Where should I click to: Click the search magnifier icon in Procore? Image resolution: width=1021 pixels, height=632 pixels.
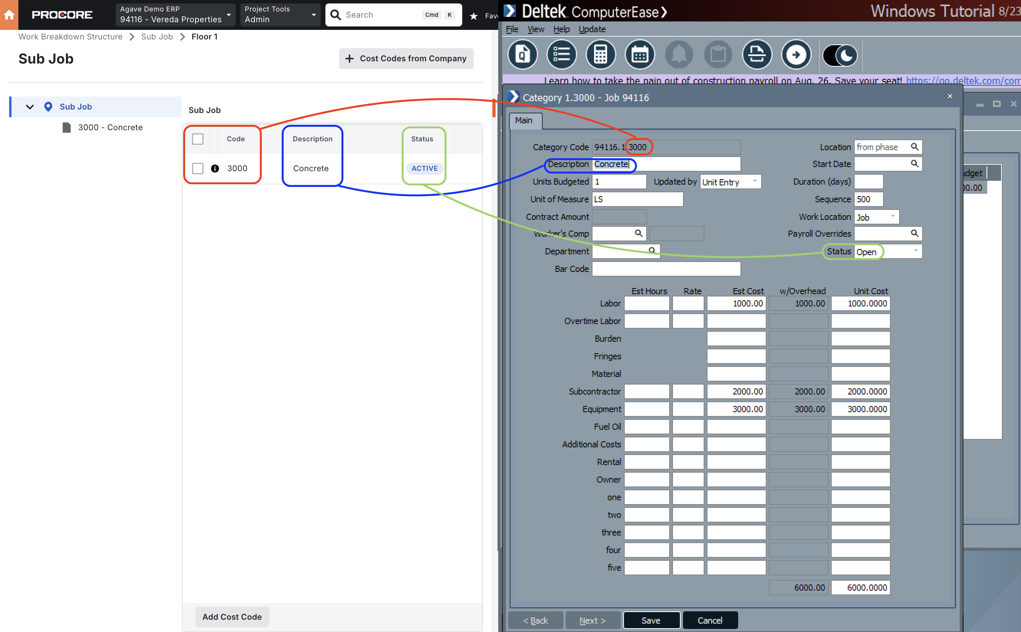pos(335,15)
